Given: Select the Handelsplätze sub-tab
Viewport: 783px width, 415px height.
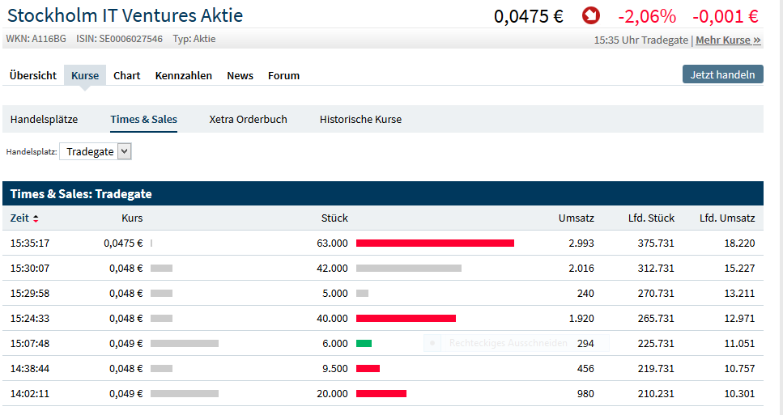Looking at the screenshot, I should coord(44,119).
